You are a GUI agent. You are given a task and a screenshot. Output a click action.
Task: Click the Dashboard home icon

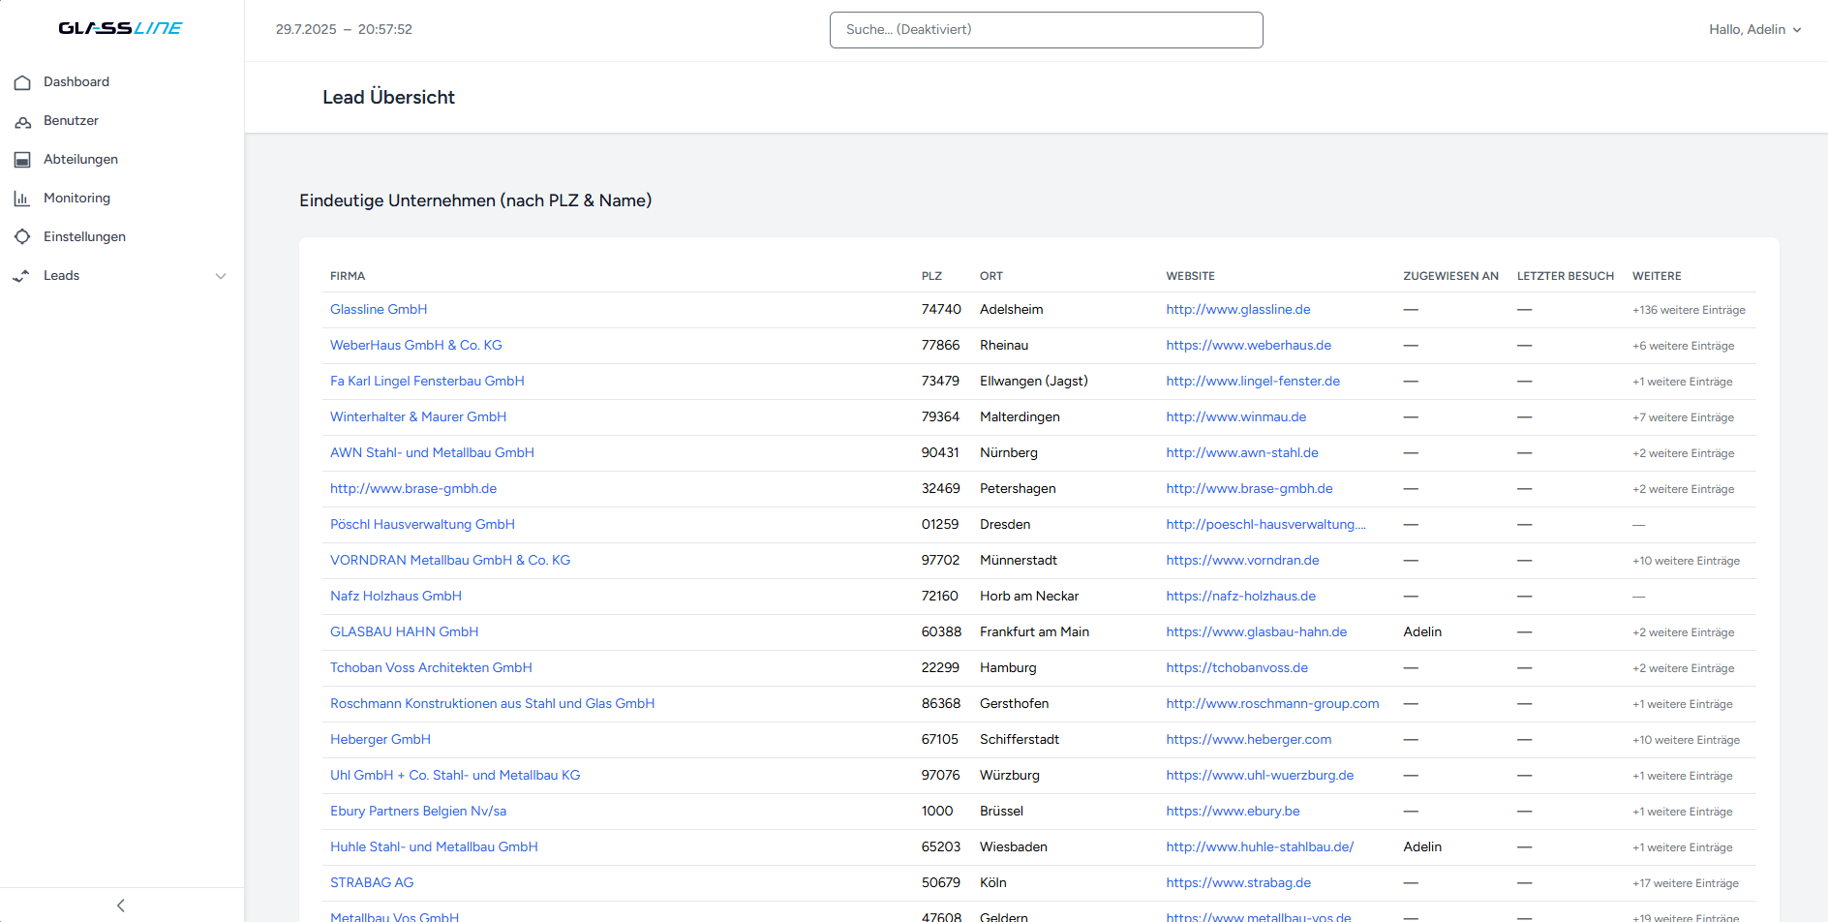tap(22, 82)
